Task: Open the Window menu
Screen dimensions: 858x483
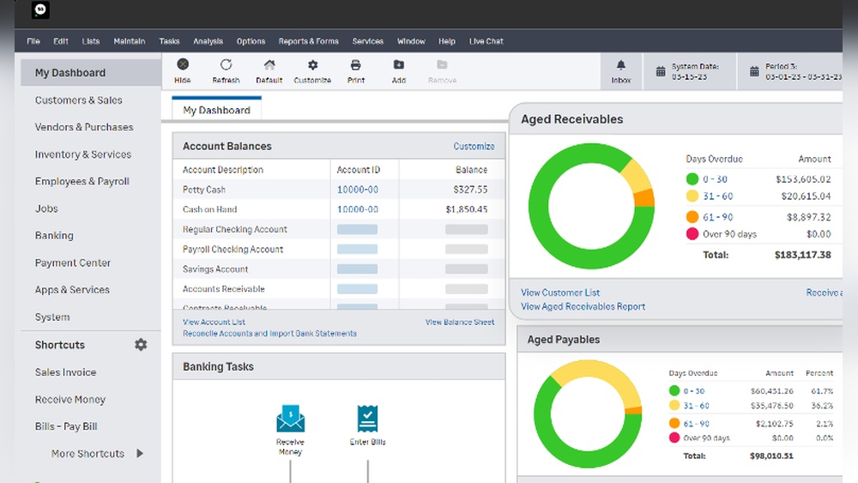Action: (411, 41)
